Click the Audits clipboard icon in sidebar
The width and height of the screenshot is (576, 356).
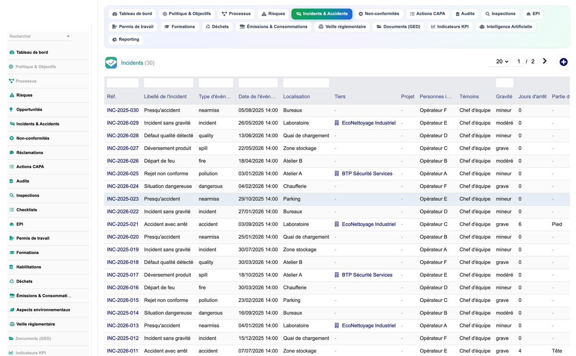pos(12,181)
